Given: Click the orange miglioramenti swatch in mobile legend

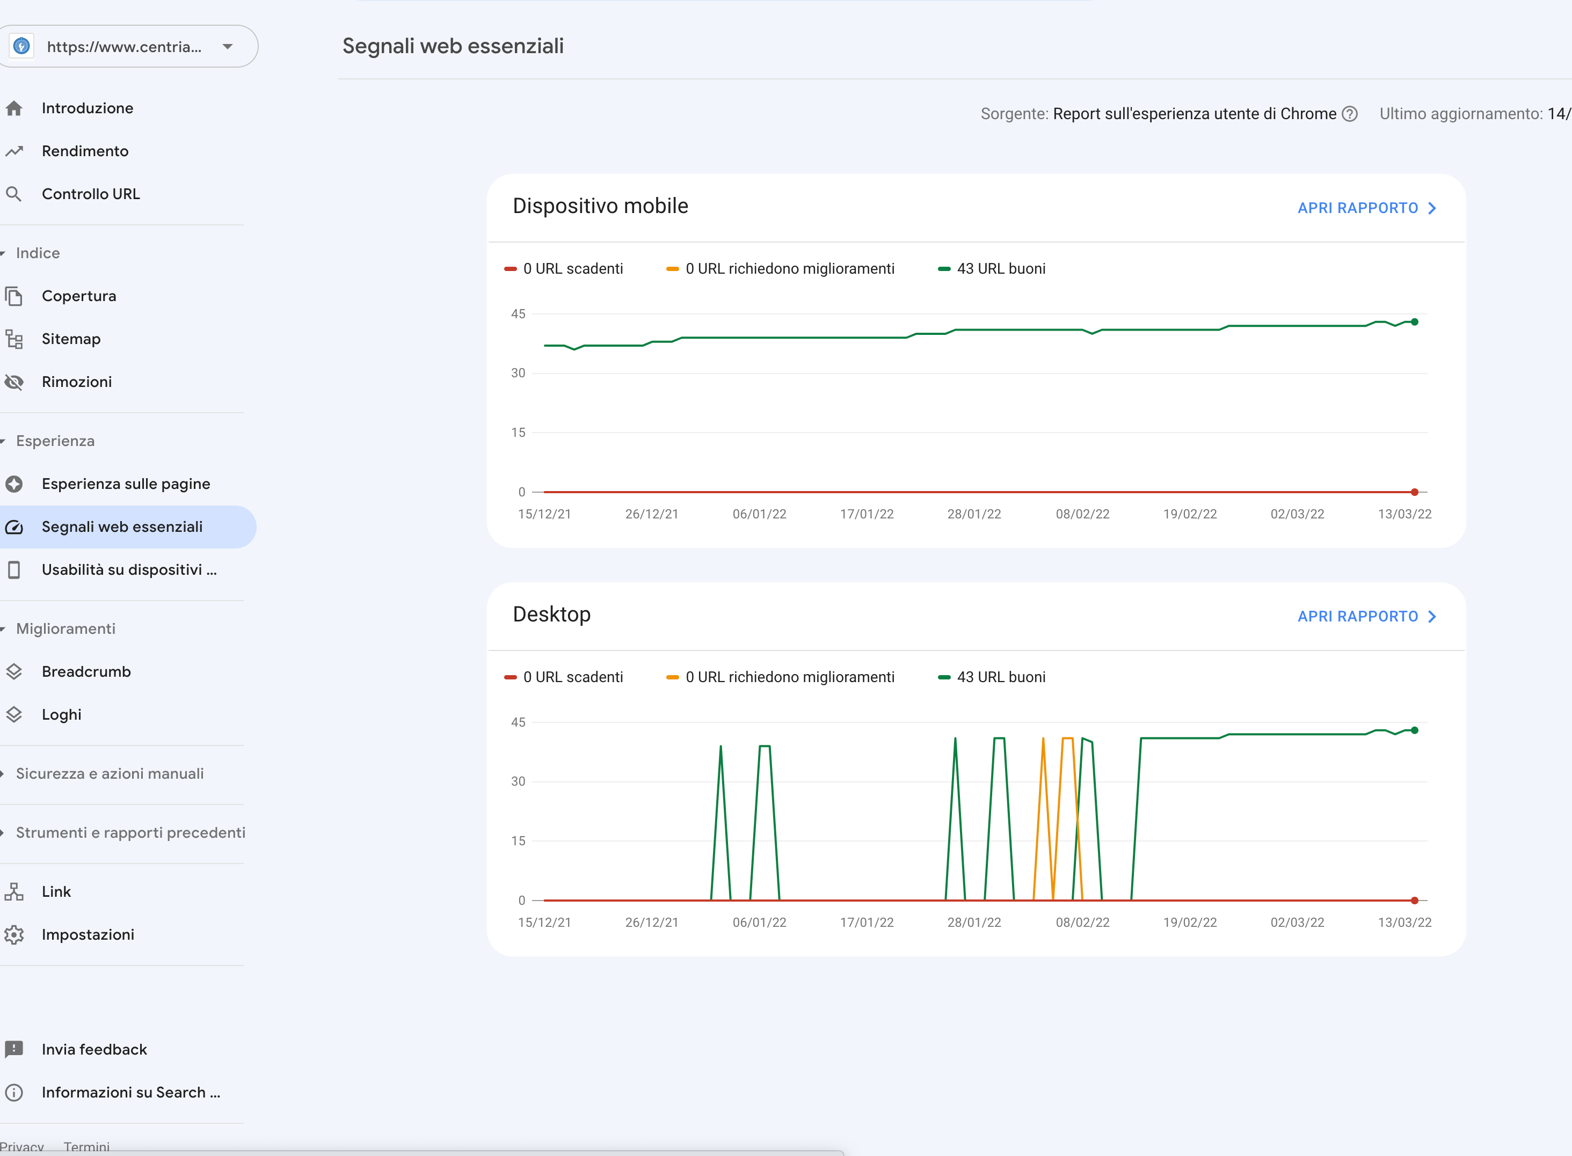Looking at the screenshot, I should [673, 269].
